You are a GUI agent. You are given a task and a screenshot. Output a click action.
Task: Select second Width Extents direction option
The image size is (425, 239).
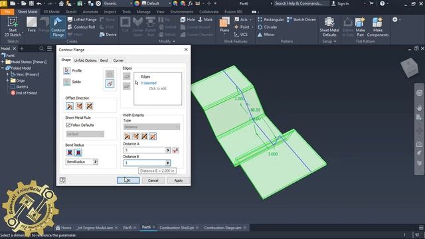tap(135, 136)
